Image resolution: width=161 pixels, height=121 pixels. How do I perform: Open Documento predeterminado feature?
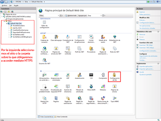click(x=44, y=88)
